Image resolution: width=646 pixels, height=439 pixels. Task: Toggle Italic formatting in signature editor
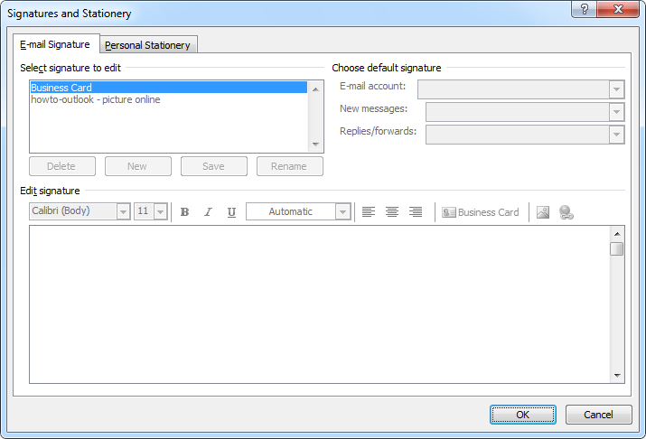(208, 211)
